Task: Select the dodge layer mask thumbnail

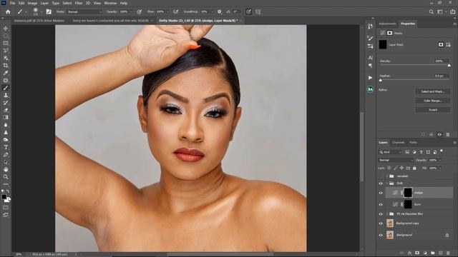Action: [x=408, y=193]
